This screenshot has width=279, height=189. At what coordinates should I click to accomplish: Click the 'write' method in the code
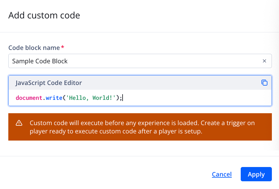[53, 98]
